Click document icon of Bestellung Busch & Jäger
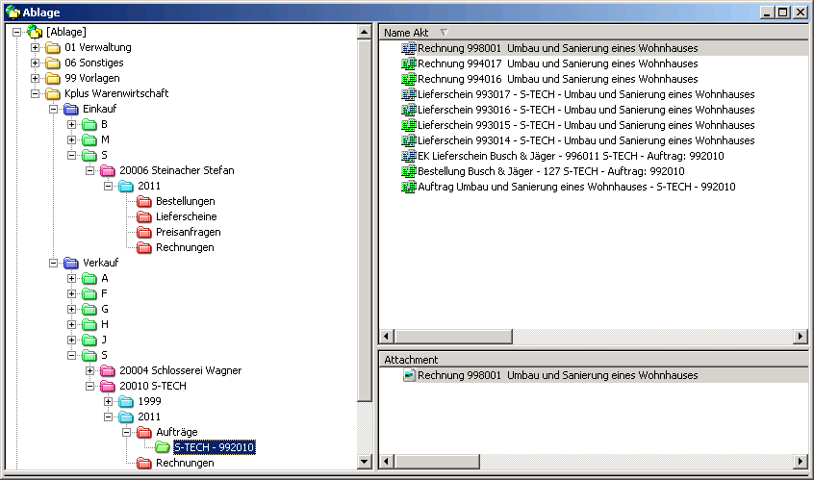The height and width of the screenshot is (480, 814). [409, 171]
